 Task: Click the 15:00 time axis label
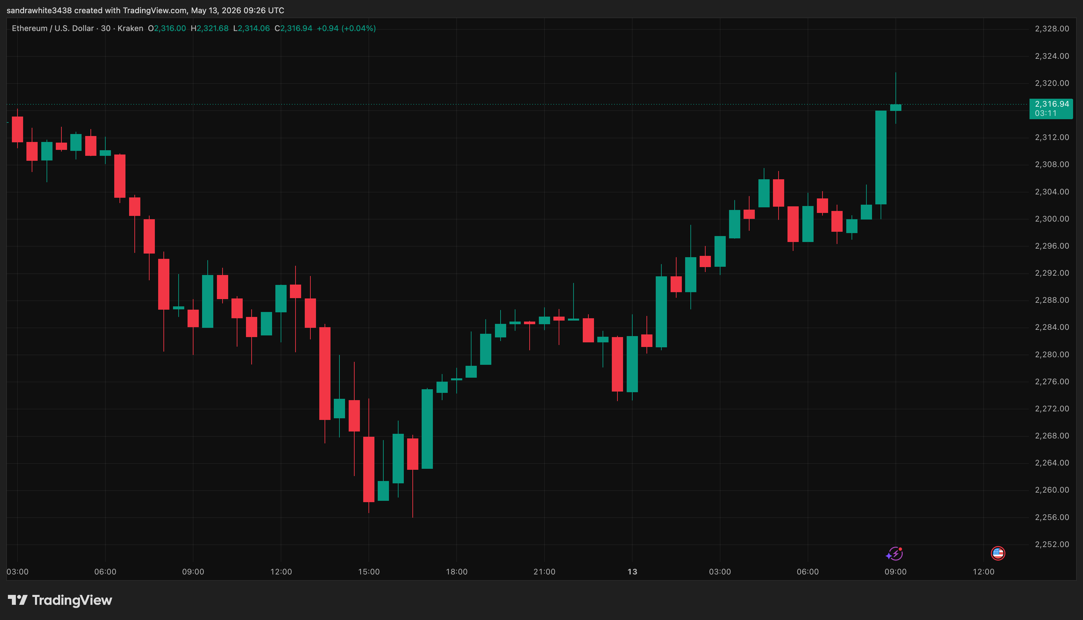[369, 572]
